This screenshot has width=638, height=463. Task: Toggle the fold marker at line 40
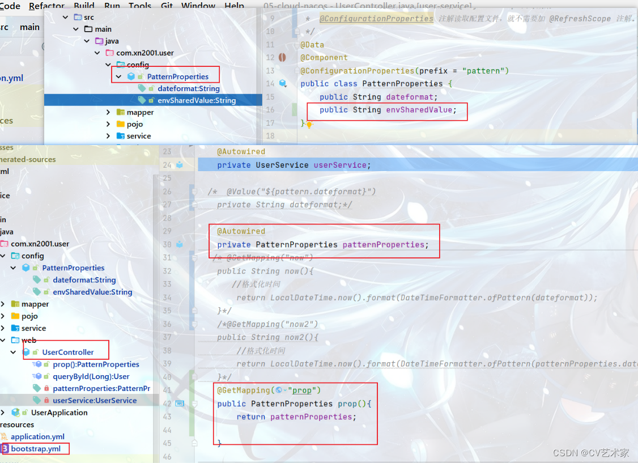tap(194, 377)
